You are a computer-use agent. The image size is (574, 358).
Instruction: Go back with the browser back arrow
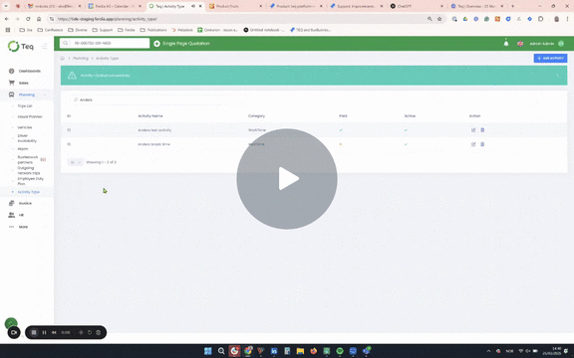pos(7,19)
